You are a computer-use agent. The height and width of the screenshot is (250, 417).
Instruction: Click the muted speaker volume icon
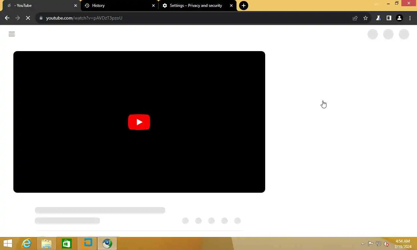(386, 243)
